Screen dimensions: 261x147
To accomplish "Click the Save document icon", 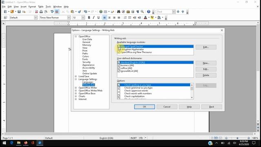I will (19, 12).
